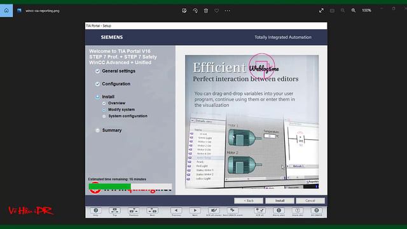Click the question-mark Help icon in bottom toolbar
Viewport: 407px width, 229px height.
click(96, 211)
